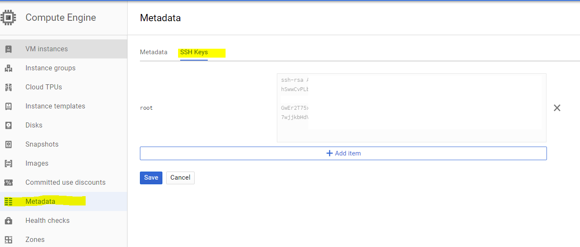Open Health checks page
Screen dimensions: 580x247
(64, 220)
